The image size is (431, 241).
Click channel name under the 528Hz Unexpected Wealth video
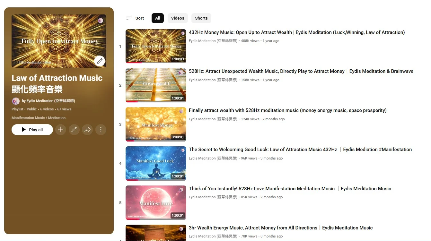click(x=213, y=80)
